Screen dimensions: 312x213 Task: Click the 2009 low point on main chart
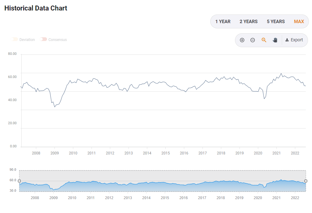coord(55,107)
